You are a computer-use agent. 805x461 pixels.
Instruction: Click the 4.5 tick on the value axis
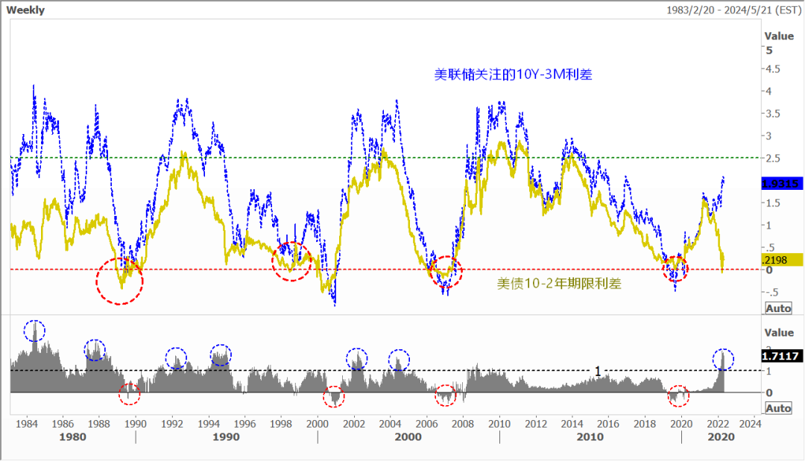click(773, 69)
